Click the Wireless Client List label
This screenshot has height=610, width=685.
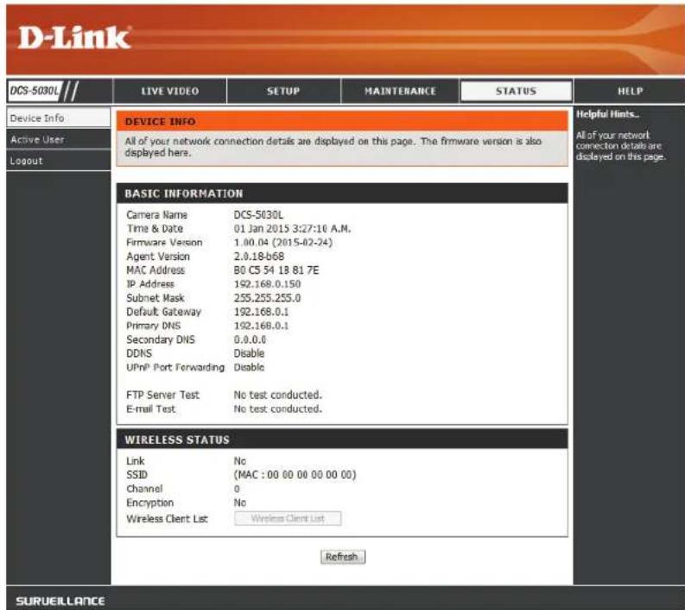167,518
